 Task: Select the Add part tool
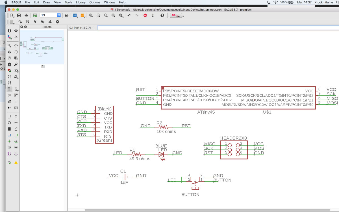click(9, 70)
